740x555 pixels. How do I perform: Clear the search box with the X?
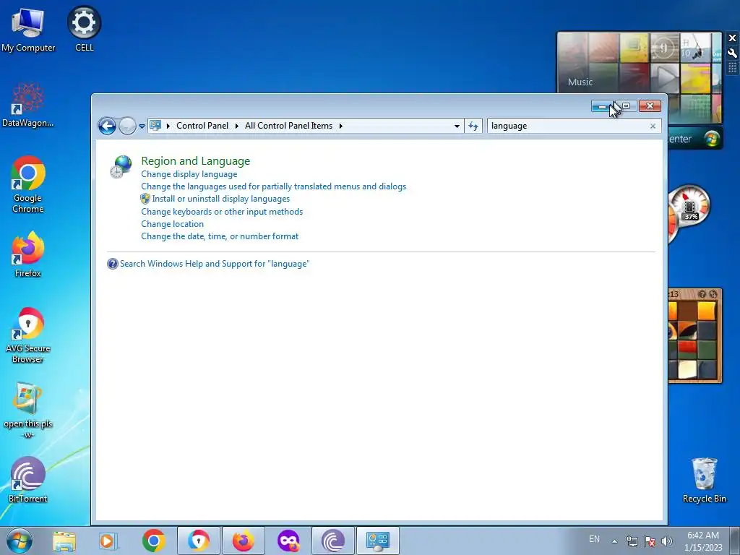653,126
